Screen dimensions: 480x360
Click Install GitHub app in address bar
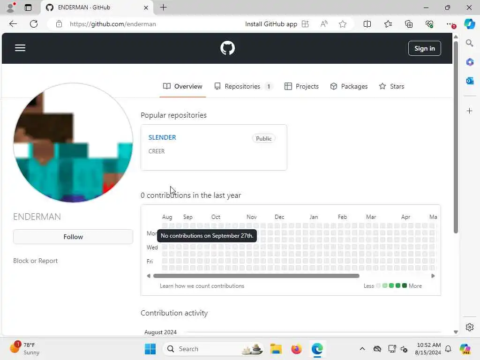[271, 24]
